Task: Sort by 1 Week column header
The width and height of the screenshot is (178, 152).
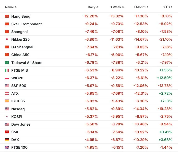Action: pyautogui.click(x=117, y=7)
